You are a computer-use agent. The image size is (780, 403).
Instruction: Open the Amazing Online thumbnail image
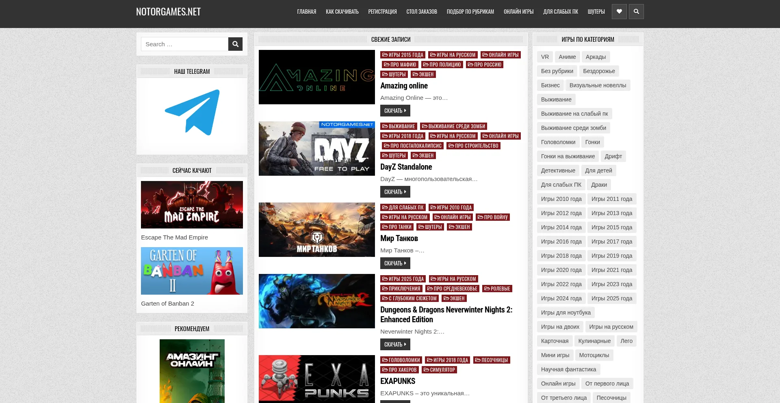point(317,77)
